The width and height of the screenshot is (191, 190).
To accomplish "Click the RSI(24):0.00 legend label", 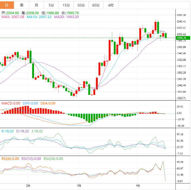I will point(53,159).
